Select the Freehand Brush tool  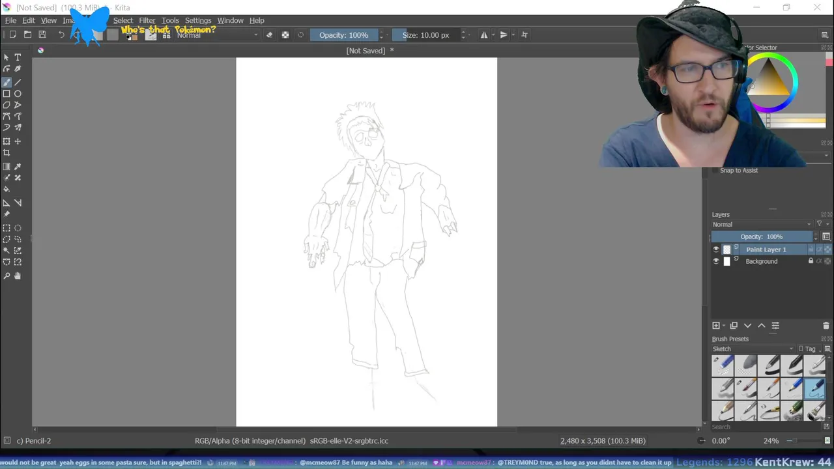[x=7, y=82]
